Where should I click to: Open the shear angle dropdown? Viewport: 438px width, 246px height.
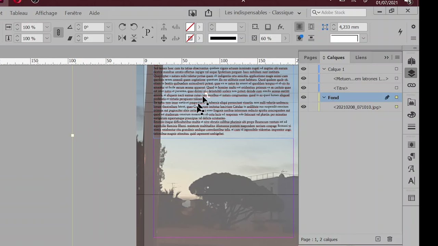point(108,38)
